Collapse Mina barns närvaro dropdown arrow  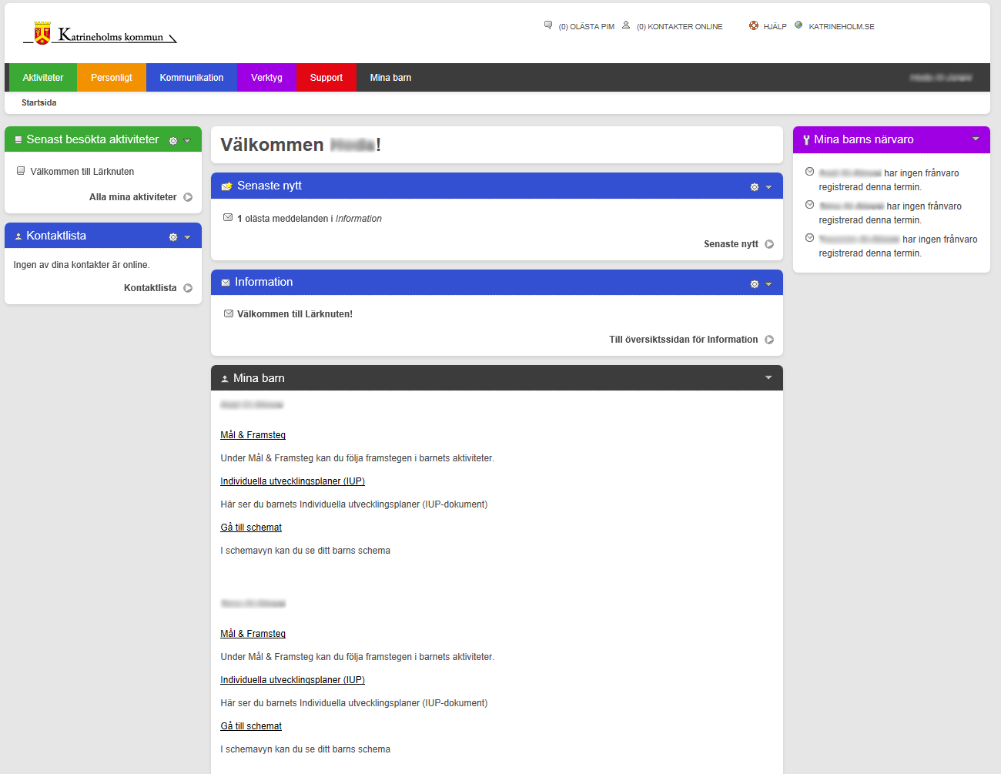(x=976, y=139)
